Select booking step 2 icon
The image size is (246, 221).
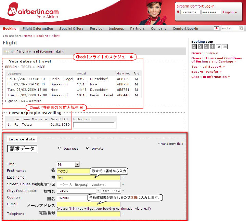(200, 47)
